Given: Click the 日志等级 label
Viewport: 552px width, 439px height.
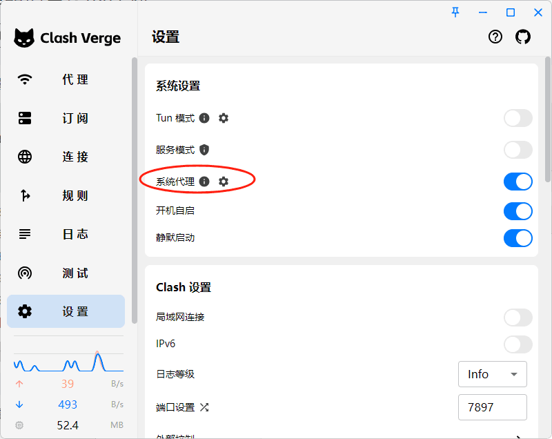Looking at the screenshot, I should coord(175,374).
